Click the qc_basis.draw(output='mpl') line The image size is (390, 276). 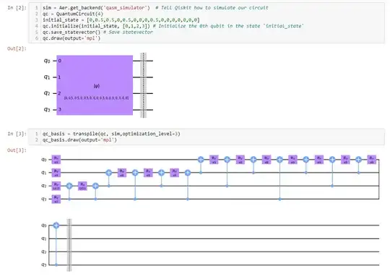coord(79,140)
